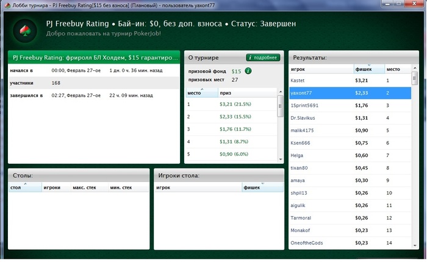Click prize row $3,21 (21.5%)
Image resolution: width=427 pixels, height=262 pixels.
(x=231, y=104)
